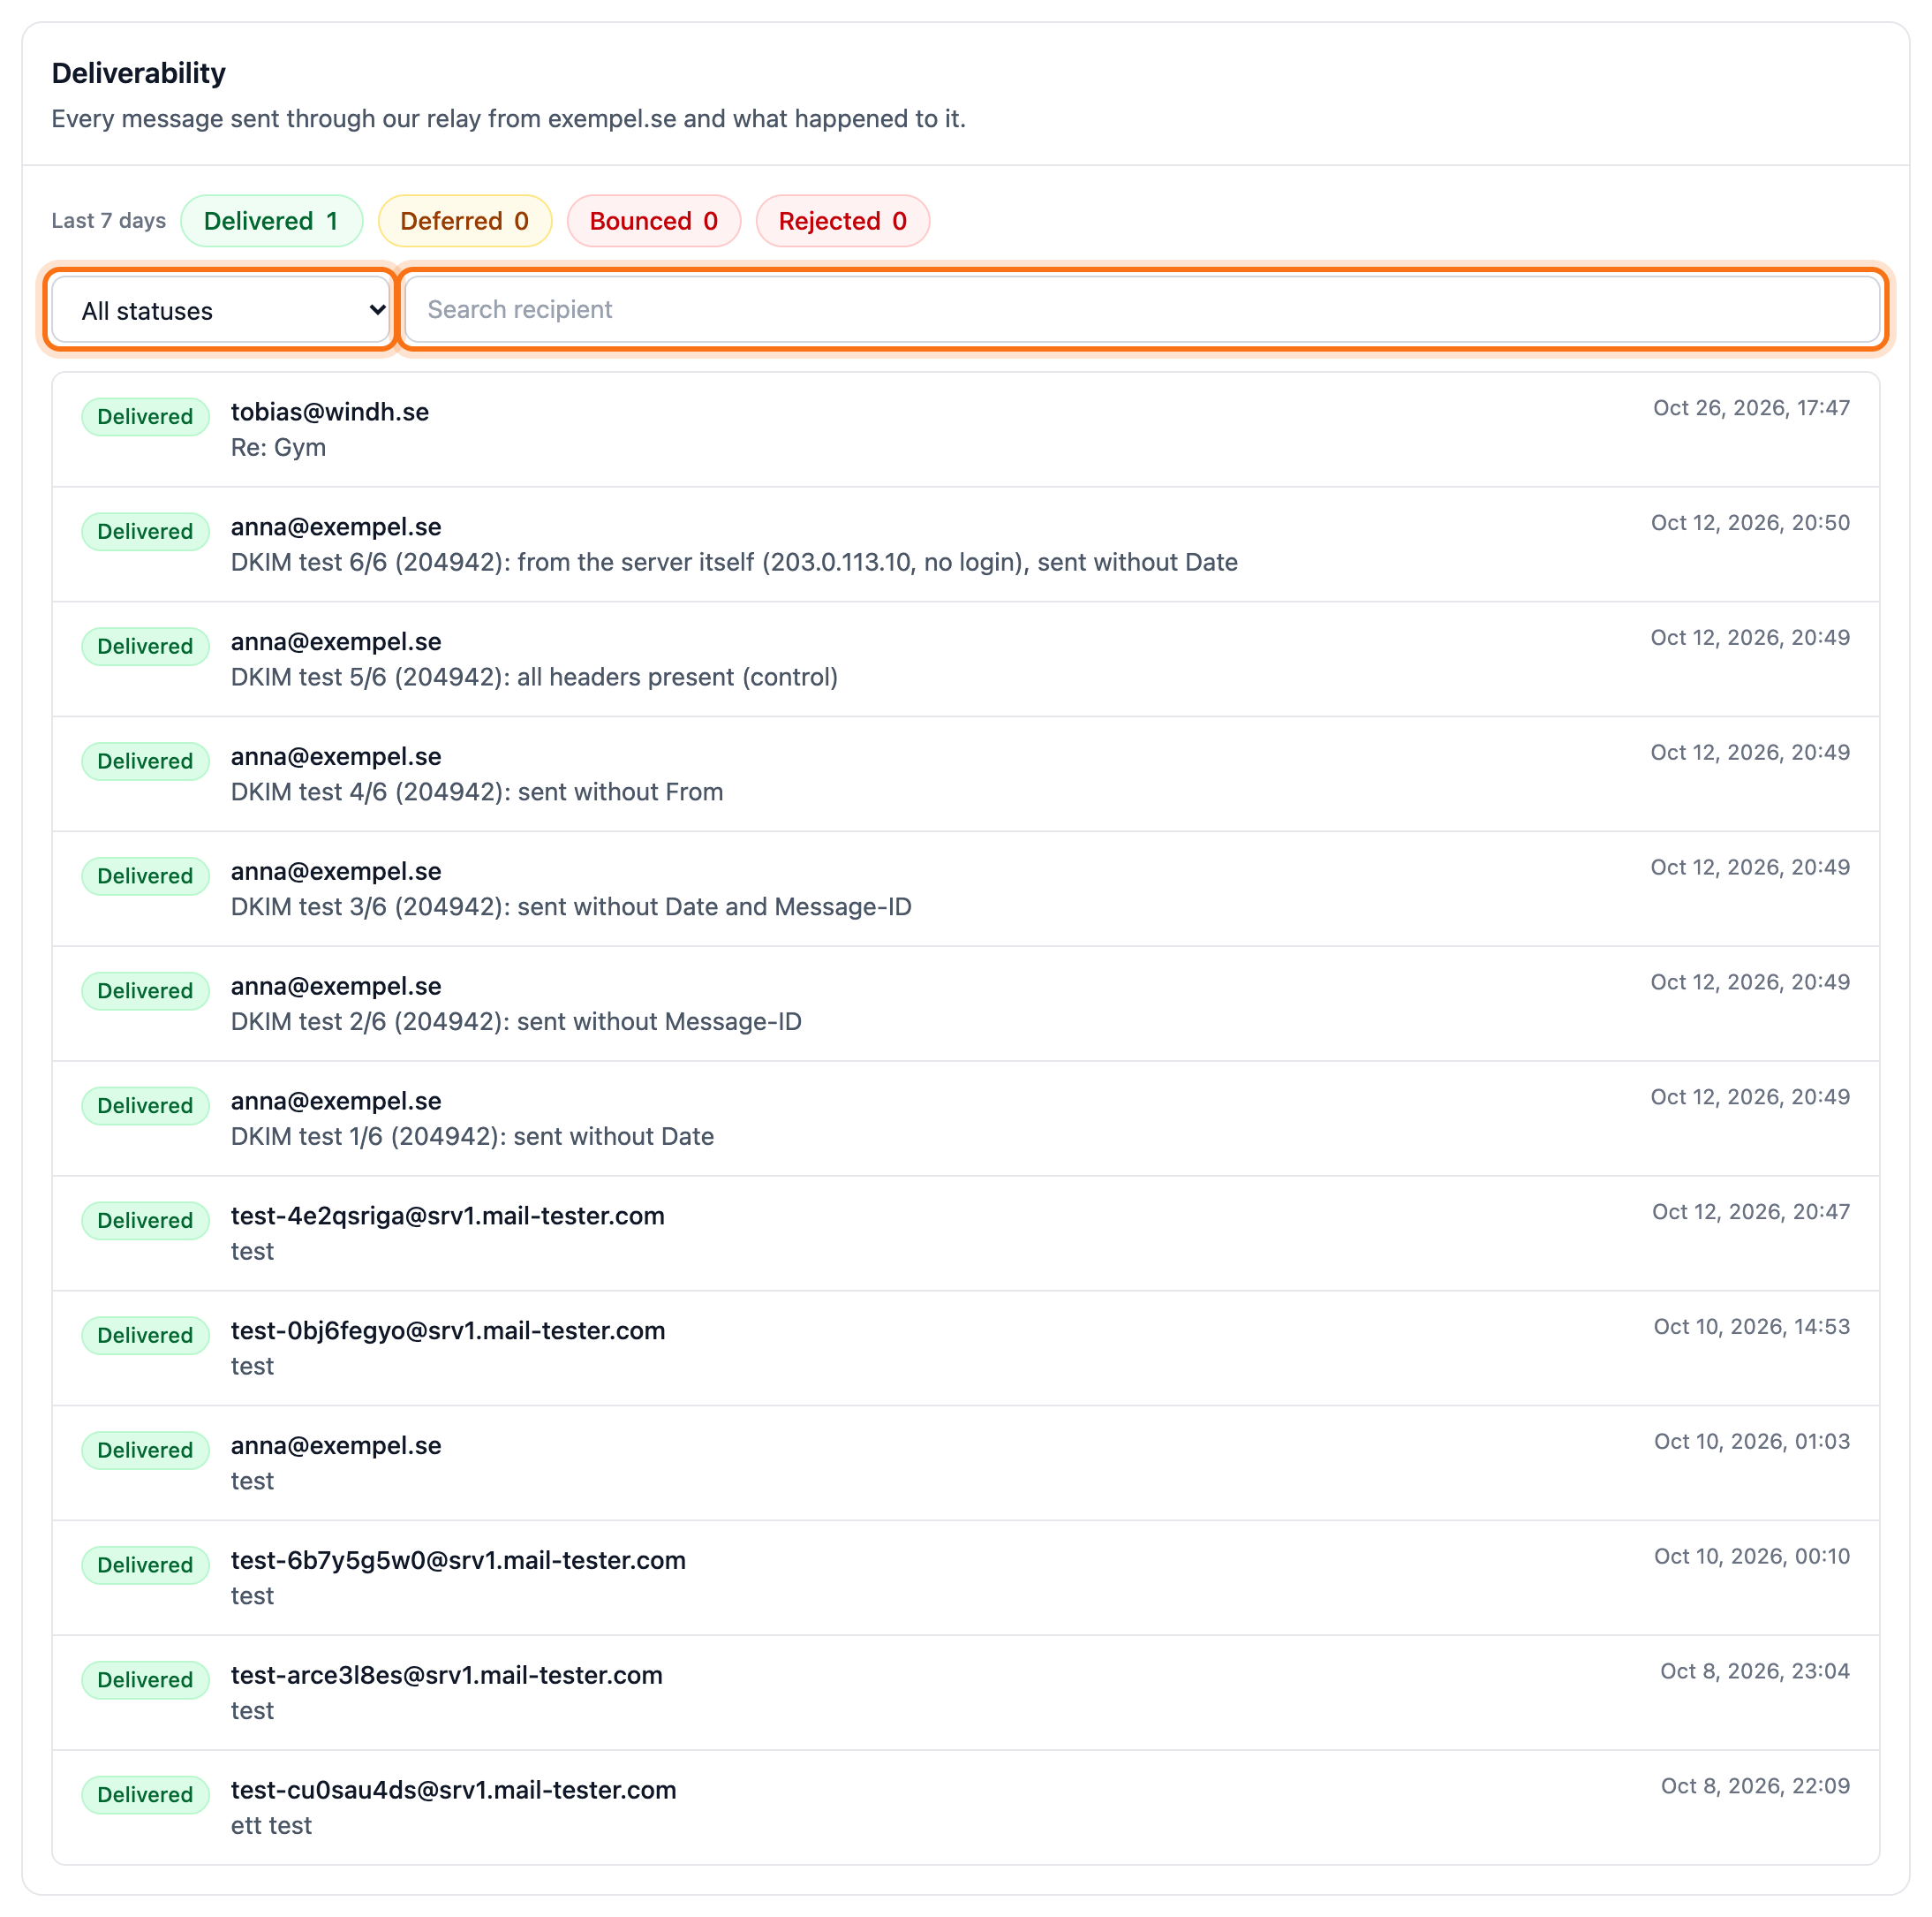Click the Oct 10, 2026, 14:53 timestamp

(1751, 1327)
